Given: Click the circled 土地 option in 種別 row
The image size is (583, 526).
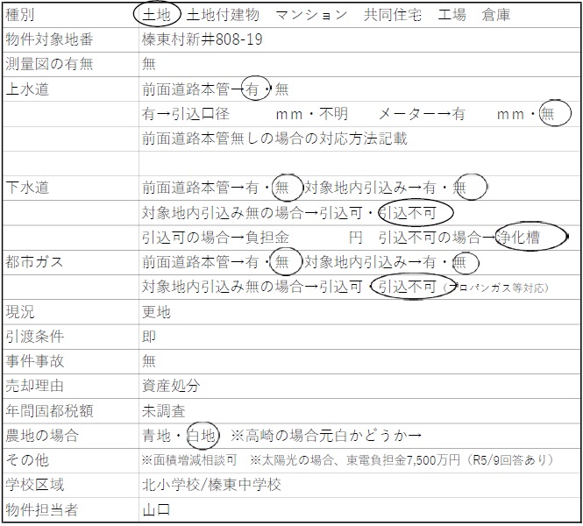Looking at the screenshot, I should [157, 15].
